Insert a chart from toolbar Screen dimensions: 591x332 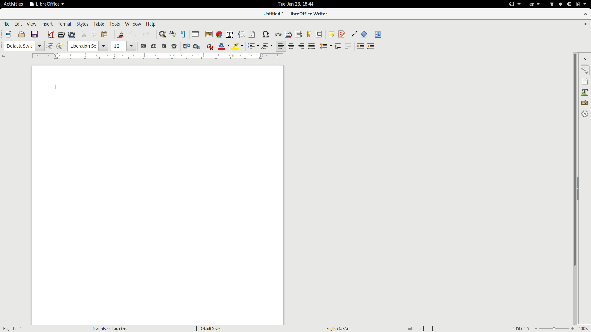pos(219,34)
